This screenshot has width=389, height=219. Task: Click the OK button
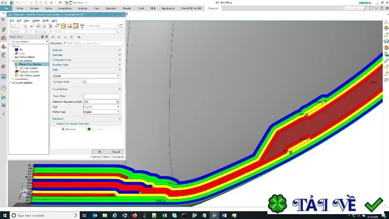coord(100,152)
